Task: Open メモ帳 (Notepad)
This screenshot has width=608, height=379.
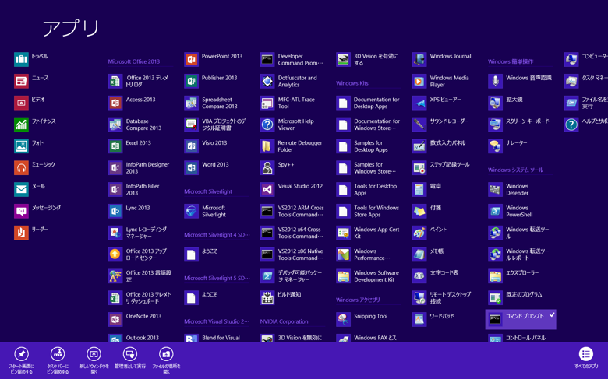Action: pos(428,254)
